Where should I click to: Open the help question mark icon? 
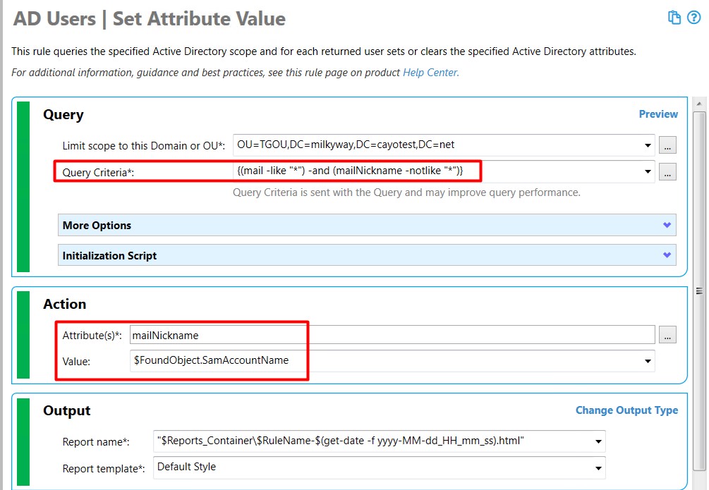tap(693, 17)
